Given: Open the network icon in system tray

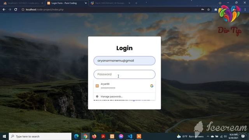Looking at the screenshot, I should tap(221, 136).
